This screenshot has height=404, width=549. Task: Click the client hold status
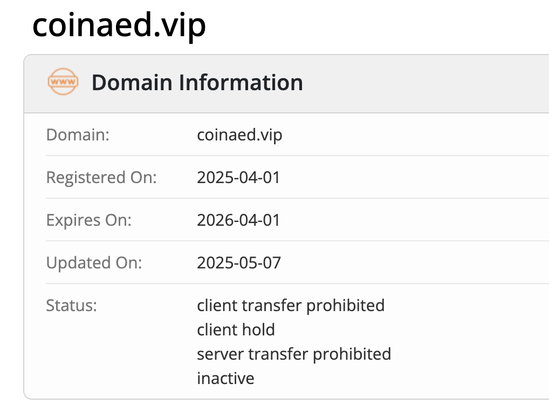236,329
